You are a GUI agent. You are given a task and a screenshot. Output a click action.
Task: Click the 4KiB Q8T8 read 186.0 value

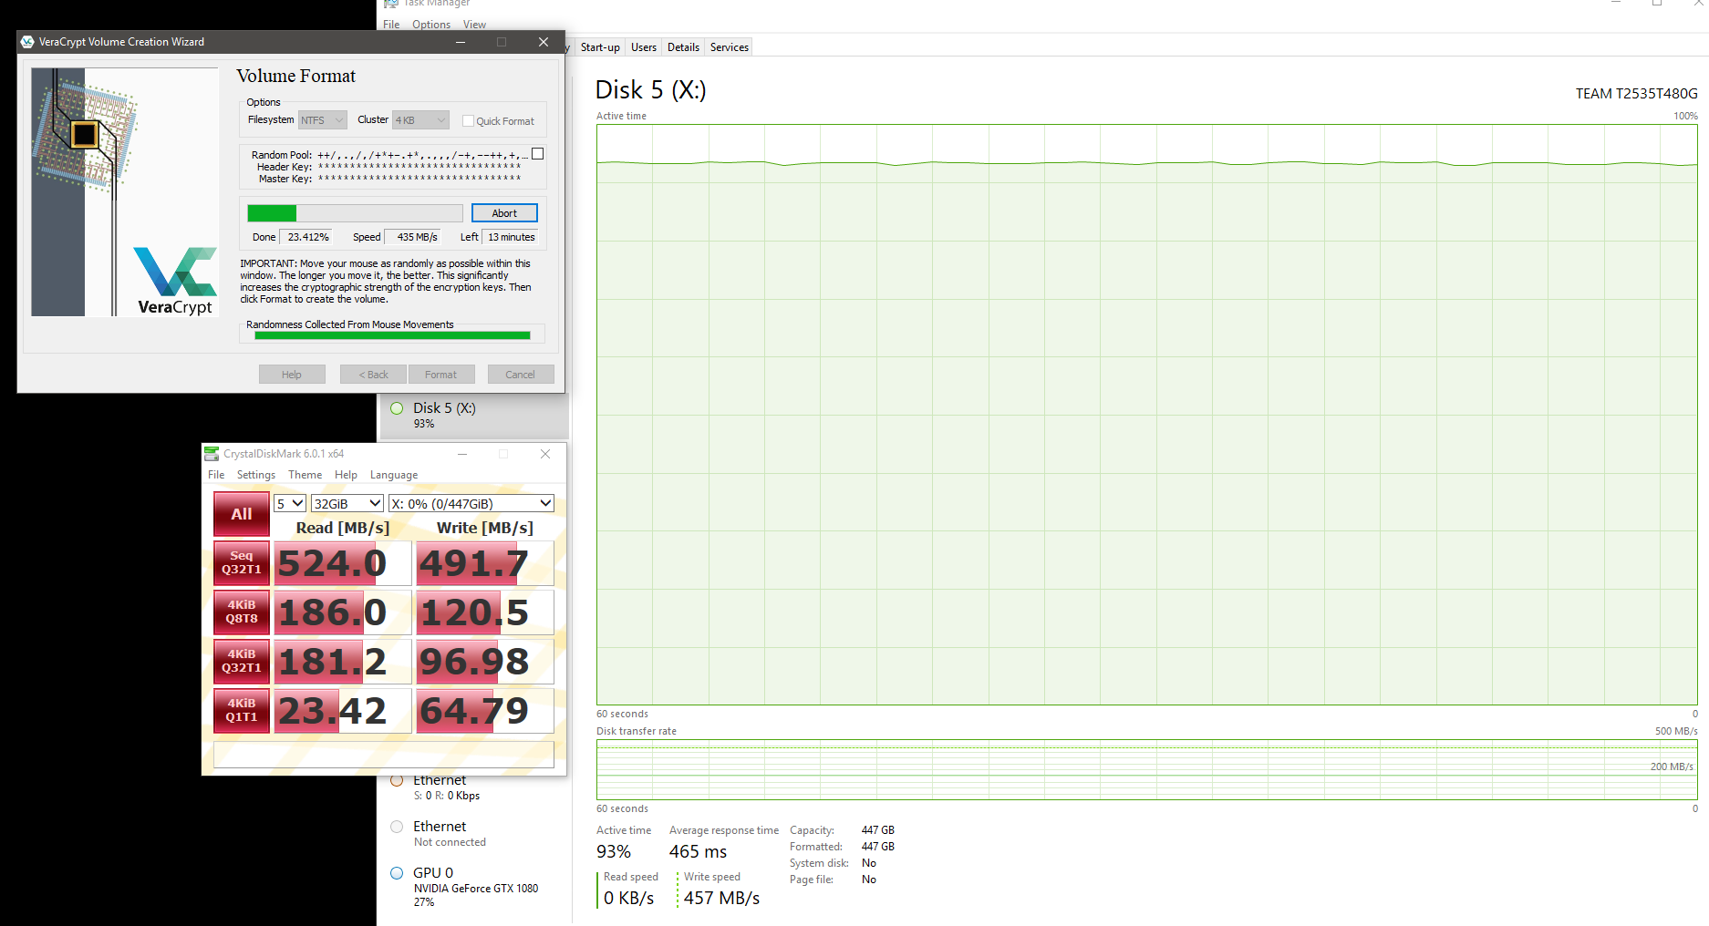343,612
